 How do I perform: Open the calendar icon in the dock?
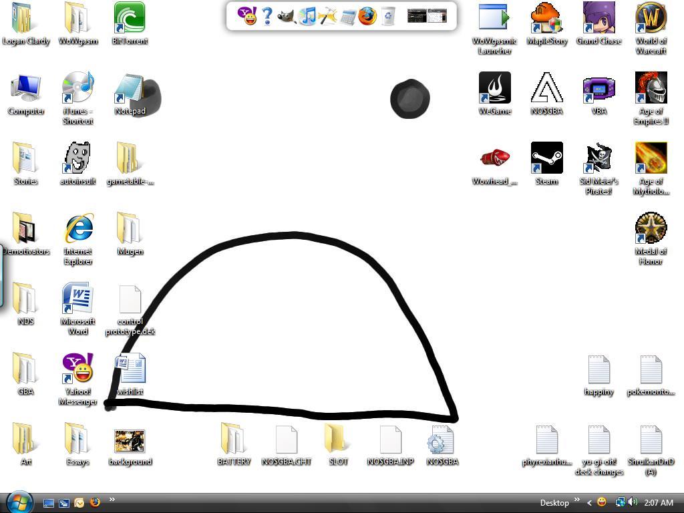pyautogui.click(x=347, y=17)
